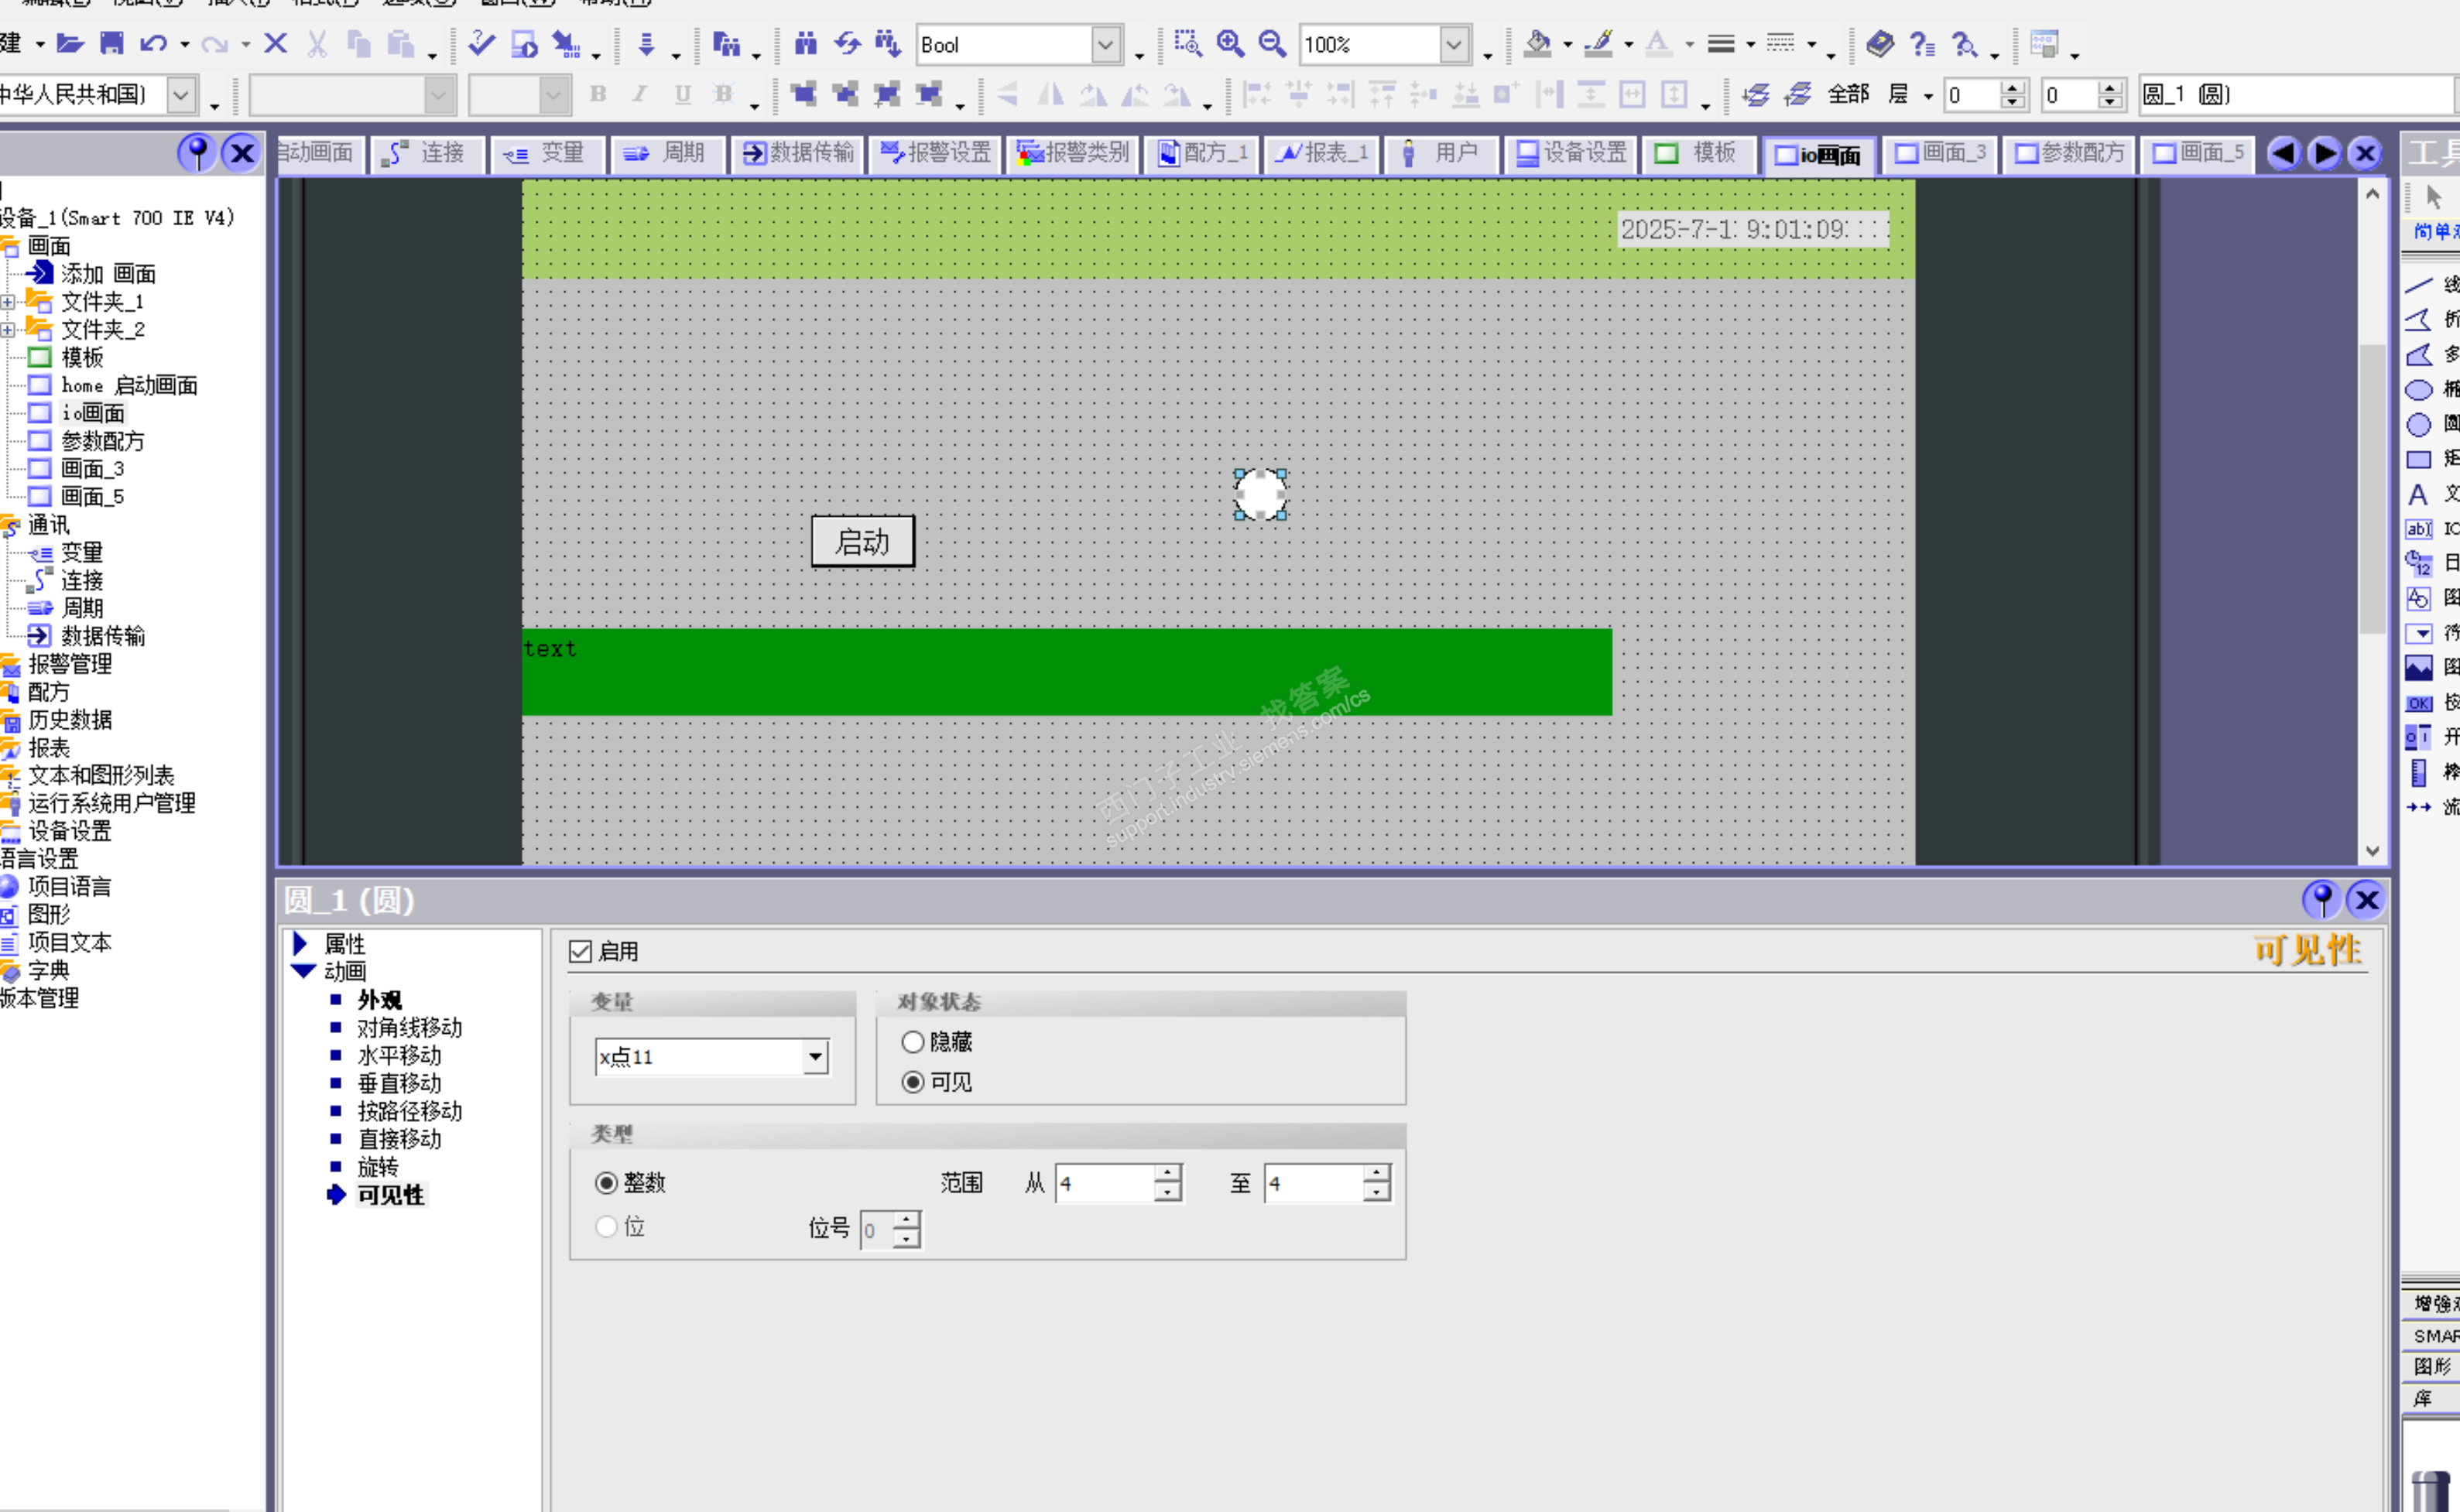This screenshot has width=2460, height=1512.
Task: Open 参数配方 screen in project tree
Action: (102, 441)
